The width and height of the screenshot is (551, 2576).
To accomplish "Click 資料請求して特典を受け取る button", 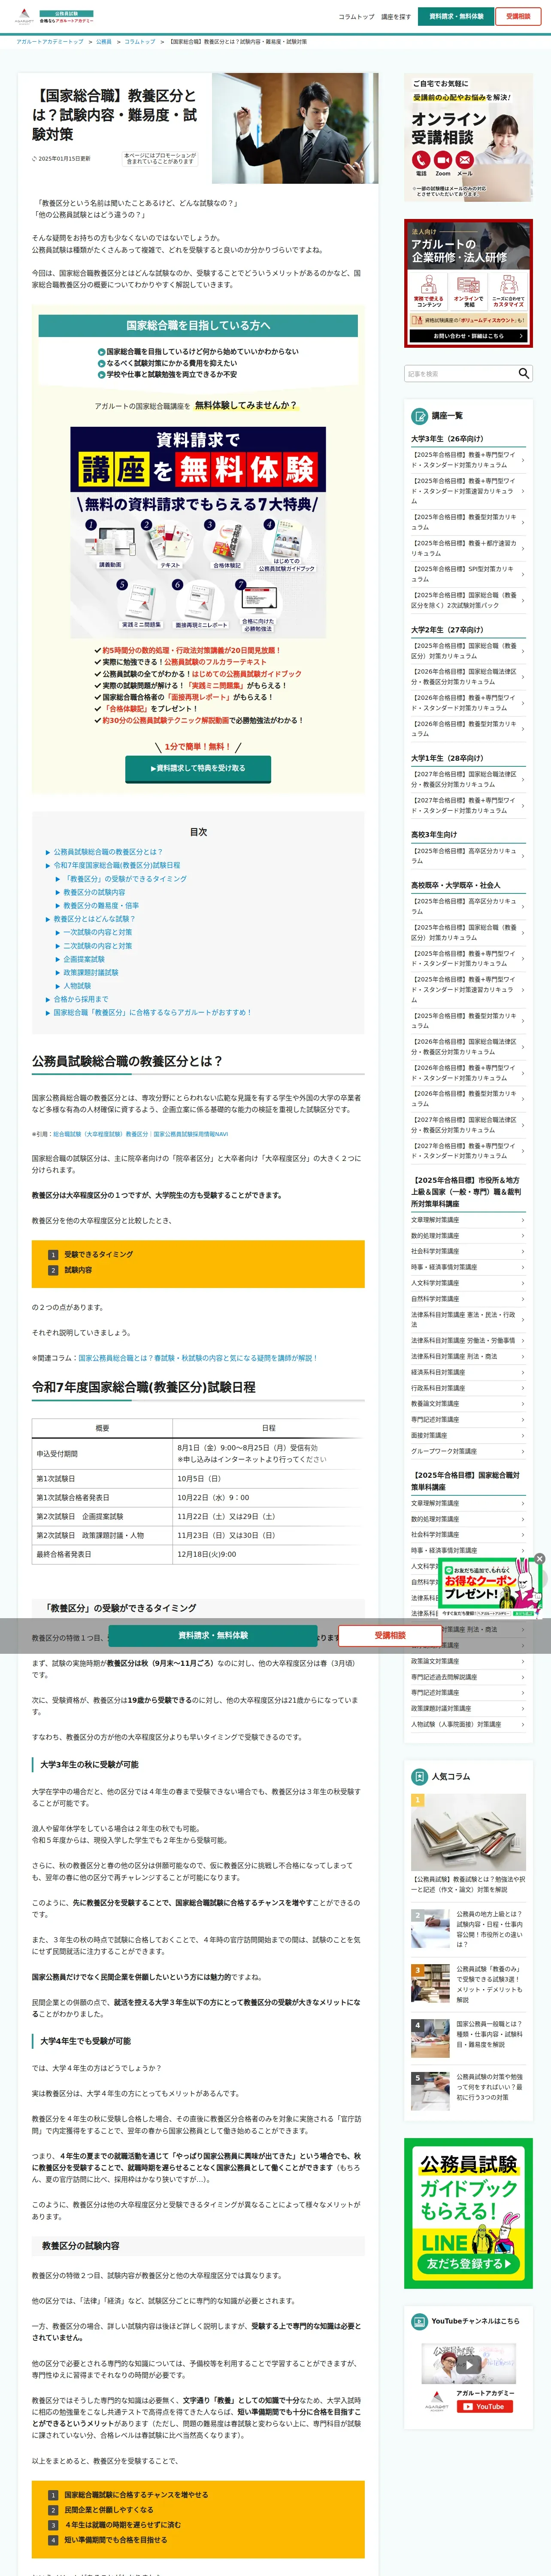I will coord(198,768).
